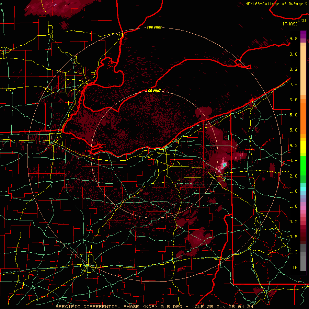Pick the purple top segment of color bar

pyautogui.click(x=303, y=34)
